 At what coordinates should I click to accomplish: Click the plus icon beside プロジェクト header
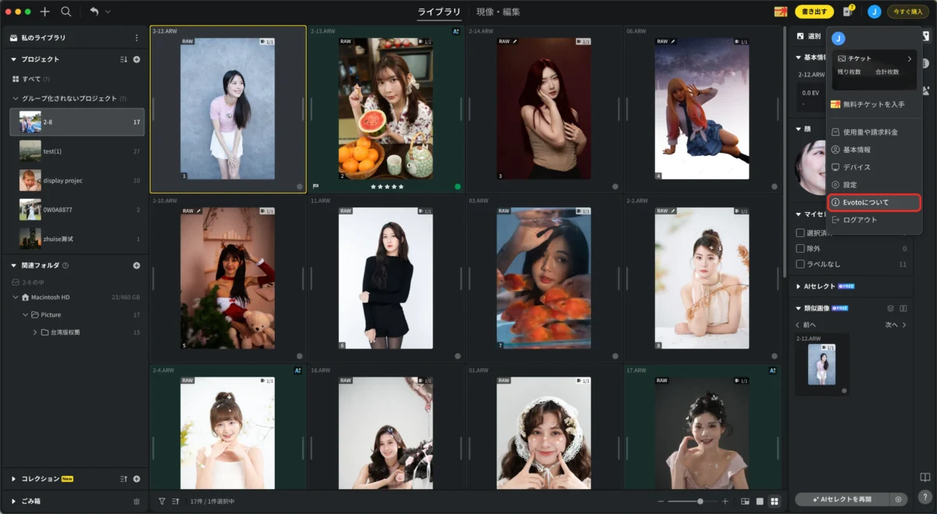click(x=137, y=59)
